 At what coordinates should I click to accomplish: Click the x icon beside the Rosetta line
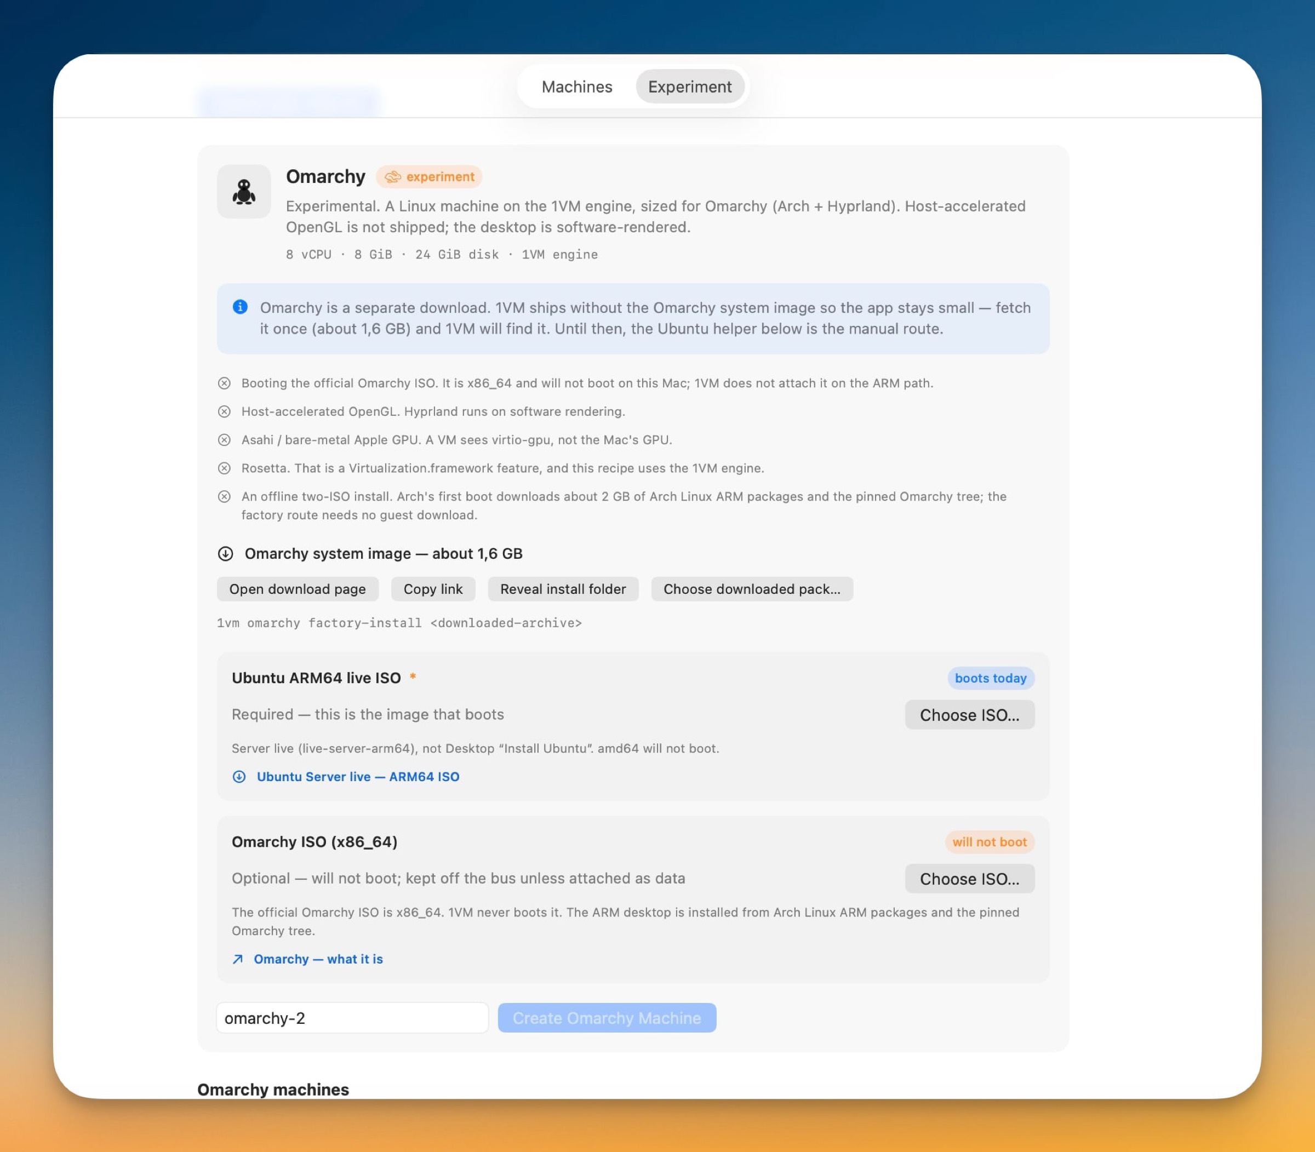click(224, 468)
